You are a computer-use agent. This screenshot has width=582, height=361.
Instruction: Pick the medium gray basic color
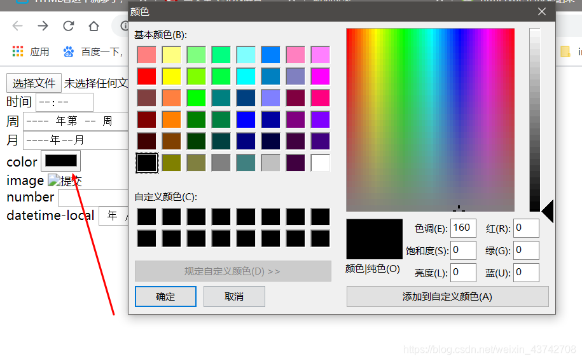[x=221, y=163]
